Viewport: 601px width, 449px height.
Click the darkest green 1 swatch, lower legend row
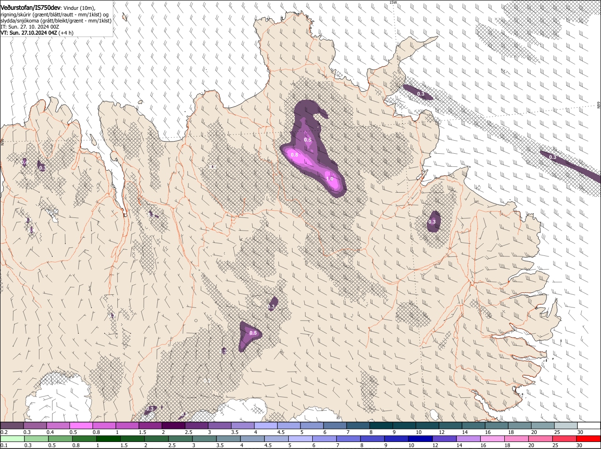click(x=108, y=438)
